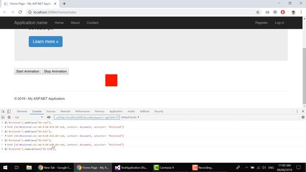Click the Start Animation button
The width and height of the screenshot is (306, 172).
[28, 71]
